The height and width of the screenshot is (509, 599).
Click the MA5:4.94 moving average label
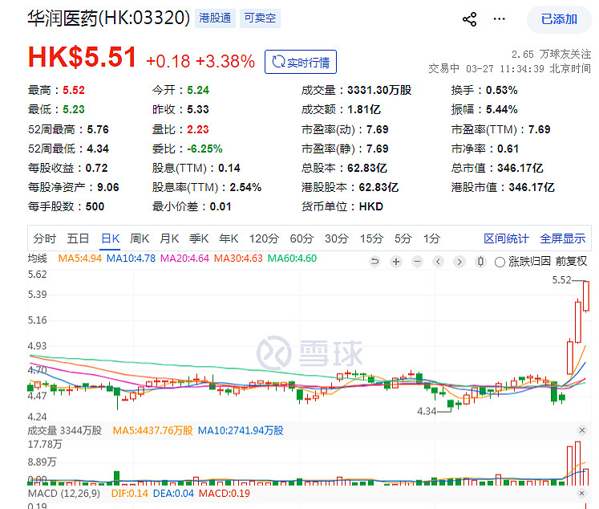coord(80,259)
